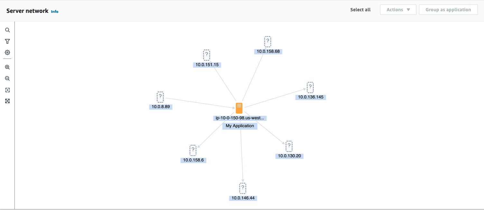Click the ip-10-0-150-98 hostname label
The height and width of the screenshot is (210, 484).
tap(240, 118)
